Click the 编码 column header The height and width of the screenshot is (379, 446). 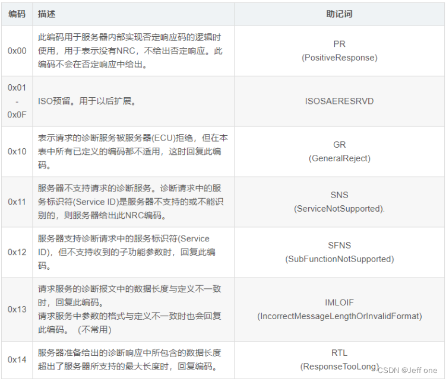17,14
